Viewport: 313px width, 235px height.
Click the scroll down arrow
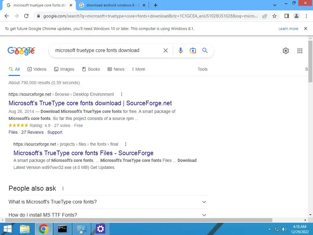pos(310,215)
